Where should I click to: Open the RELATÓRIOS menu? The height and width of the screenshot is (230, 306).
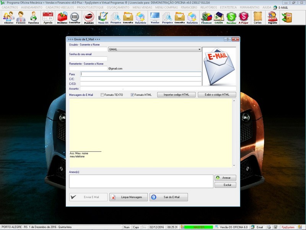(208, 7)
